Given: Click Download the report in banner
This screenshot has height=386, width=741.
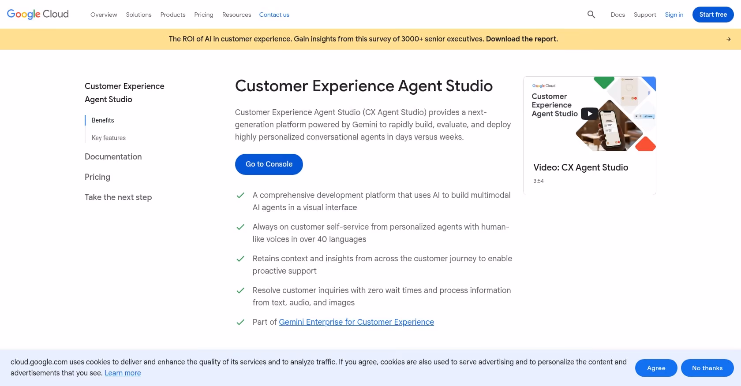Looking at the screenshot, I should 522,39.
